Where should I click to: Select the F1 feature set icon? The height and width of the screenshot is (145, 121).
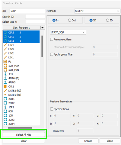coord(5,62)
